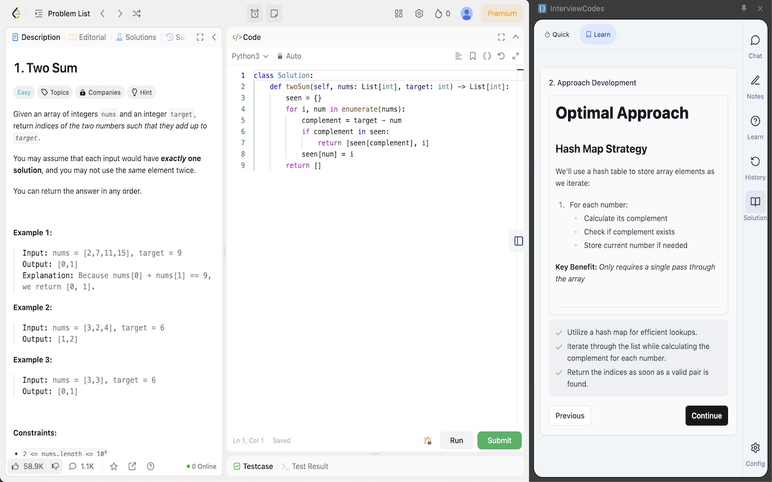The image size is (772, 482).
Task: Reset the code to default template
Action: pyautogui.click(x=501, y=55)
